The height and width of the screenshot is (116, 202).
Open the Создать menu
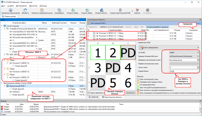click(10, 6)
